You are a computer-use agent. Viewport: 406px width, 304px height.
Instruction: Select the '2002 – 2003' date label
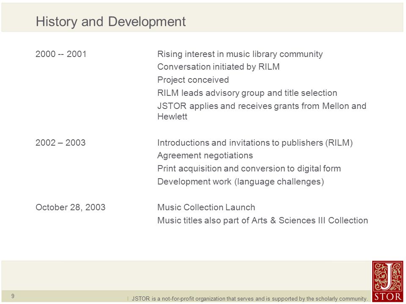[60, 143]
